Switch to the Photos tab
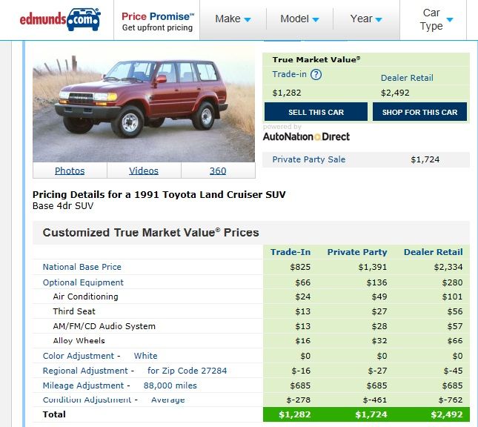Image resolution: width=478 pixels, height=427 pixels. (x=70, y=171)
